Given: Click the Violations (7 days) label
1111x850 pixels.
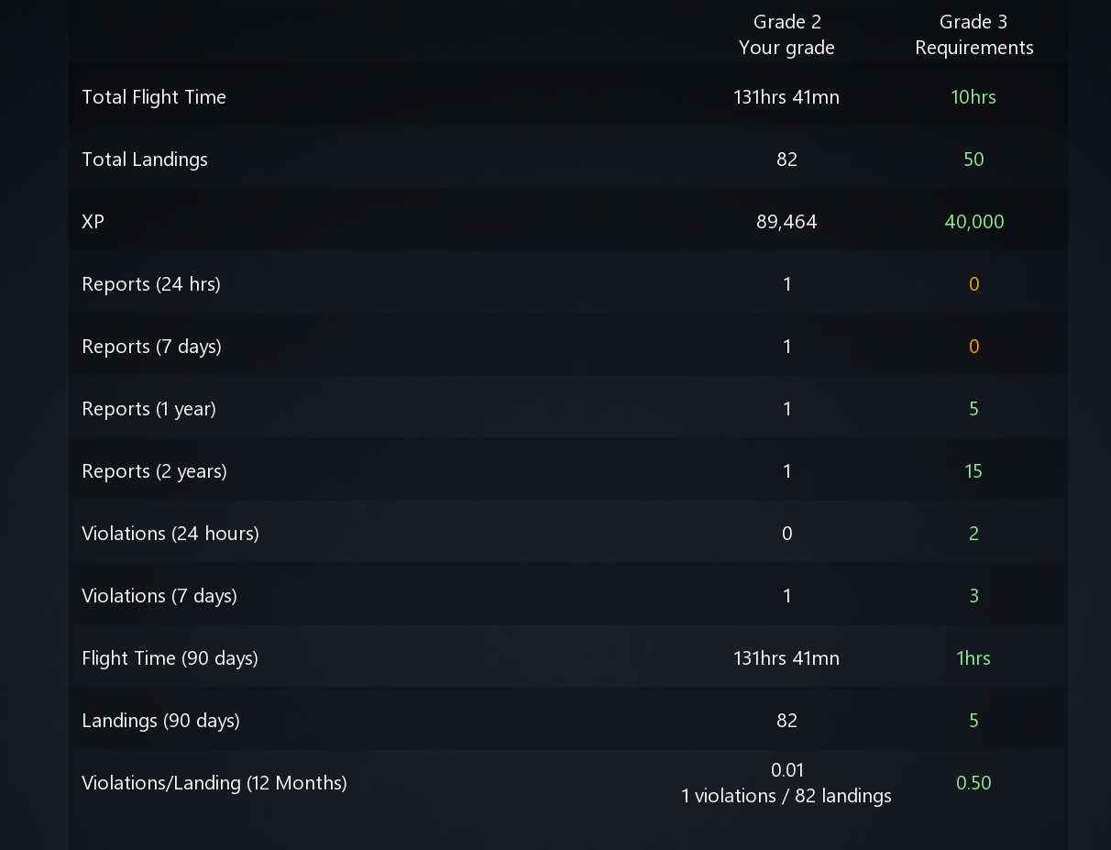Looking at the screenshot, I should (159, 596).
